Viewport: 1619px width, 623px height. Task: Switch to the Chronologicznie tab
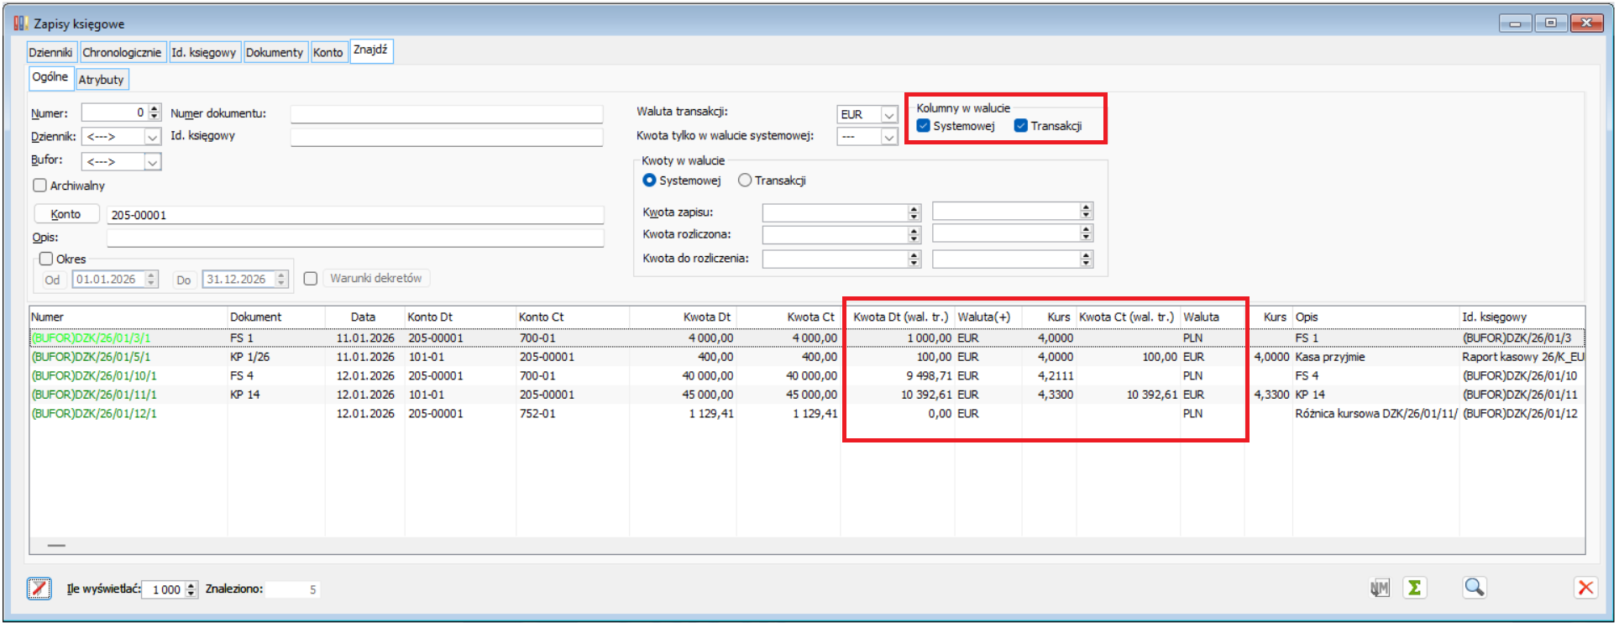(x=122, y=52)
